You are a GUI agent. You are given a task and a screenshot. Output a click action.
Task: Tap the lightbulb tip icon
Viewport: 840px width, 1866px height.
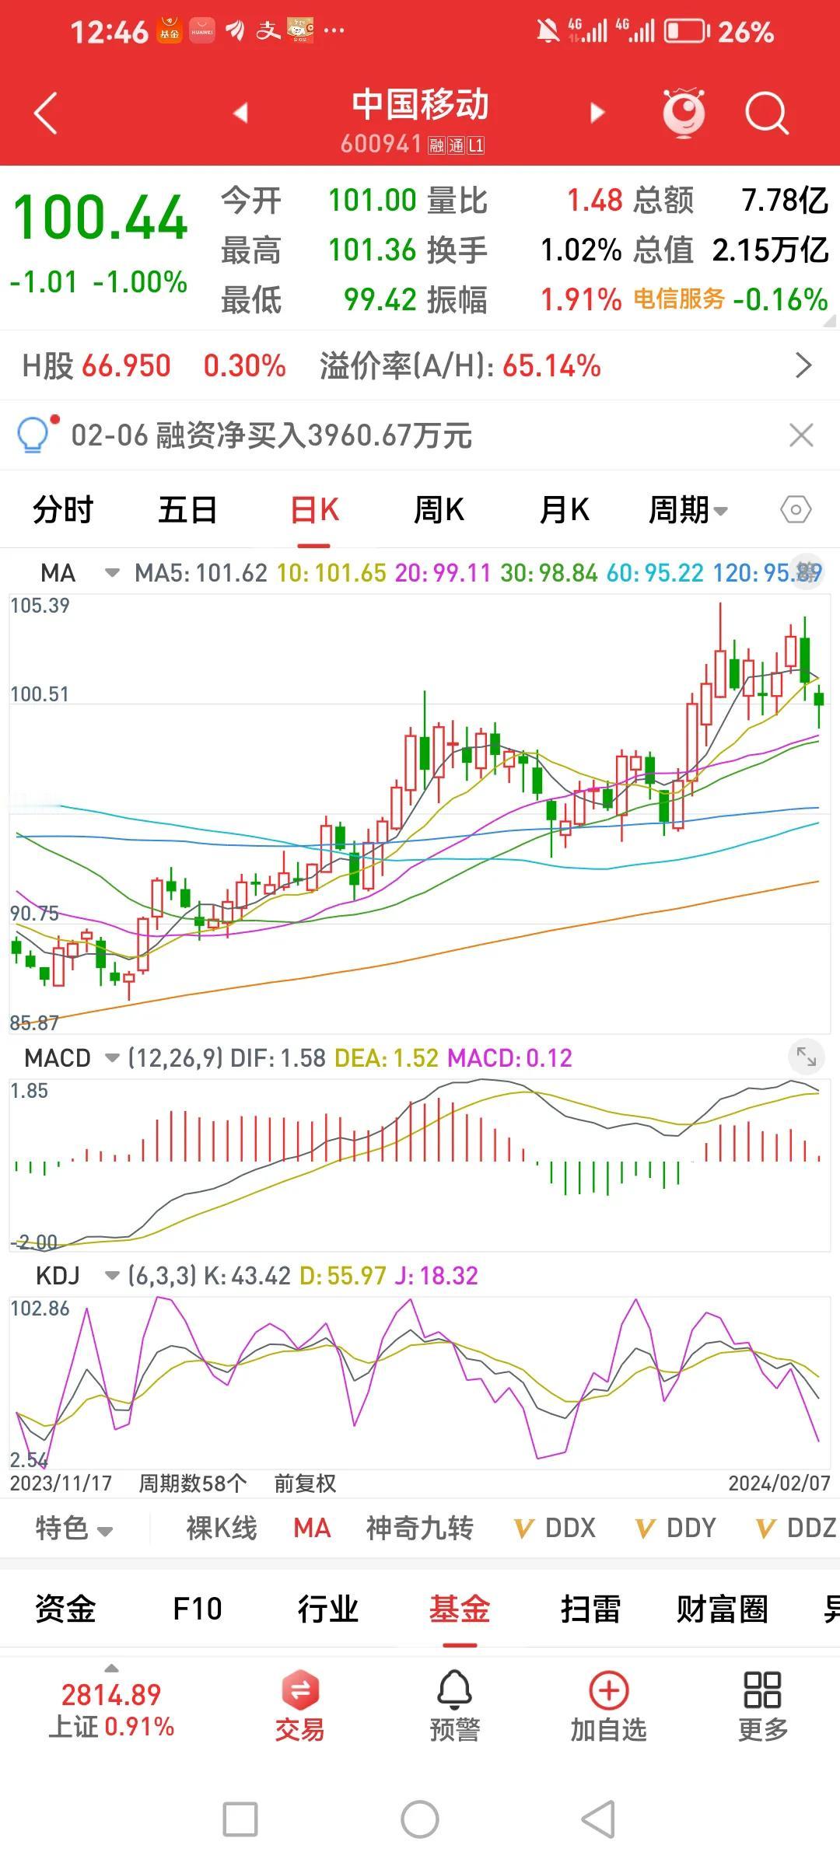35,434
